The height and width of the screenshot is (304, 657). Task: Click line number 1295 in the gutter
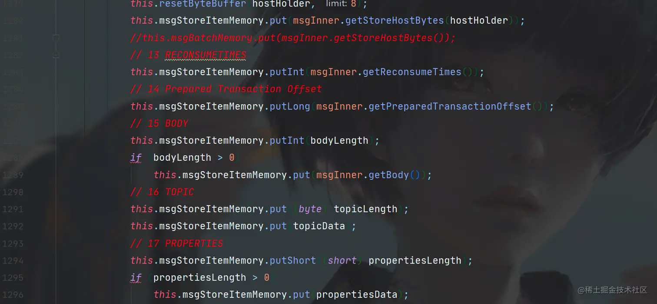(x=13, y=278)
